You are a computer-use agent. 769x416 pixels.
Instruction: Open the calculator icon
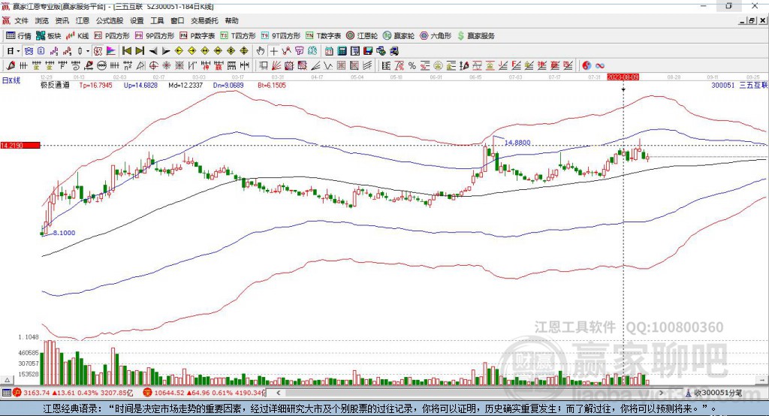[x=342, y=51]
